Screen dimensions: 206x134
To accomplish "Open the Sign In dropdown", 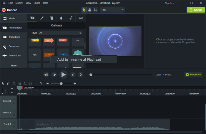I will point(170,3).
